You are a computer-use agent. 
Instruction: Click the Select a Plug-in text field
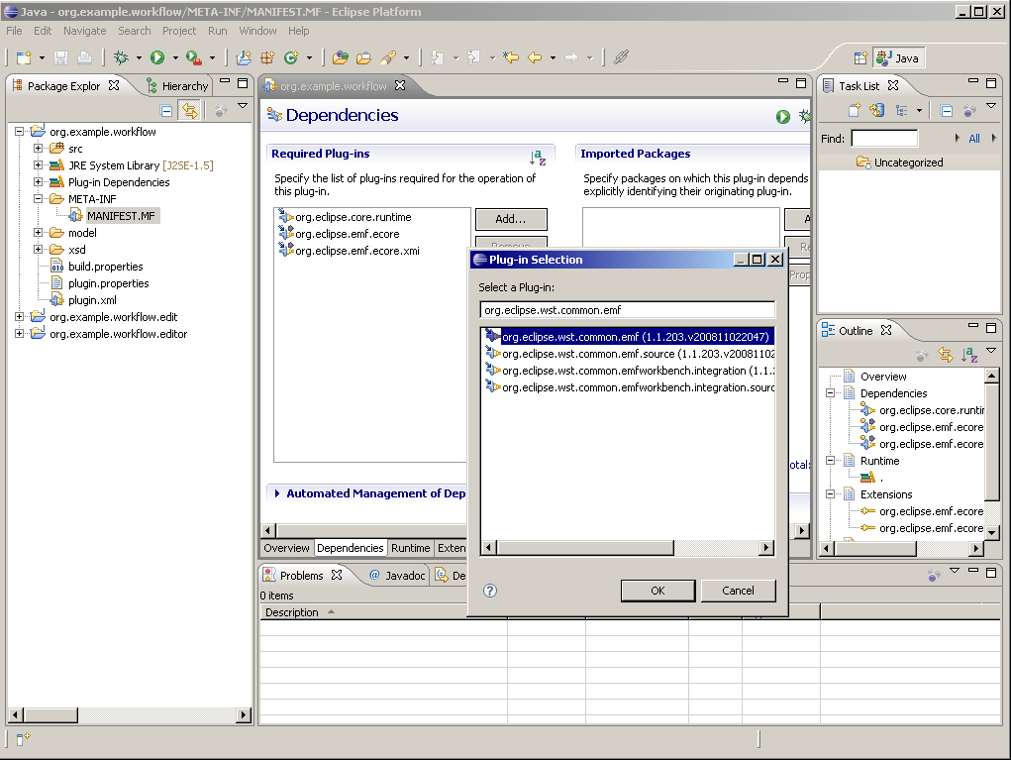point(626,310)
